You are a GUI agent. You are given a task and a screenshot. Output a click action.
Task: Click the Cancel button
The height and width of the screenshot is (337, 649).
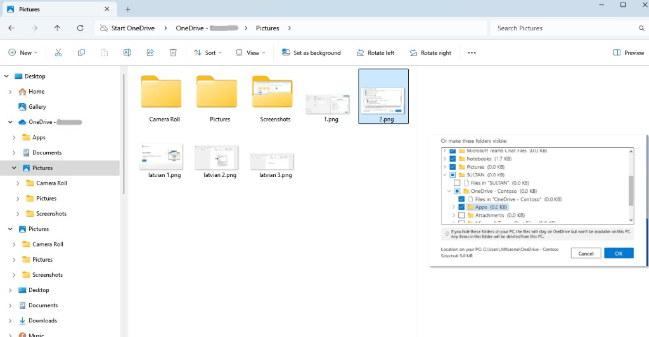pyautogui.click(x=586, y=253)
